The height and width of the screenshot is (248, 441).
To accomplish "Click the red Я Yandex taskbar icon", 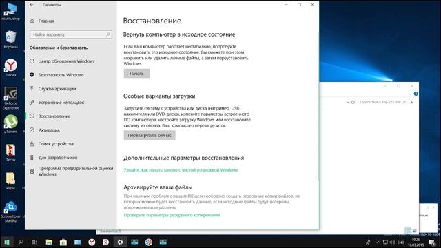I will pyautogui.click(x=105, y=242).
